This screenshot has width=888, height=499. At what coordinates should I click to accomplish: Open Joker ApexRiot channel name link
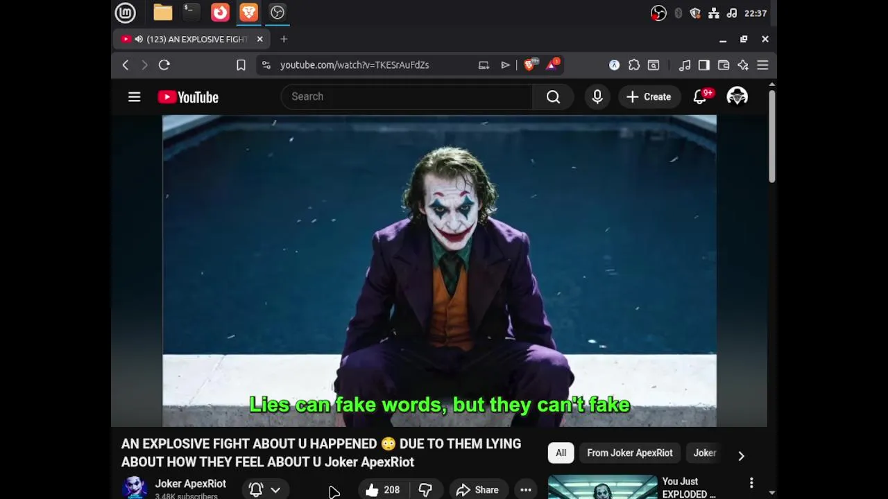(x=190, y=484)
